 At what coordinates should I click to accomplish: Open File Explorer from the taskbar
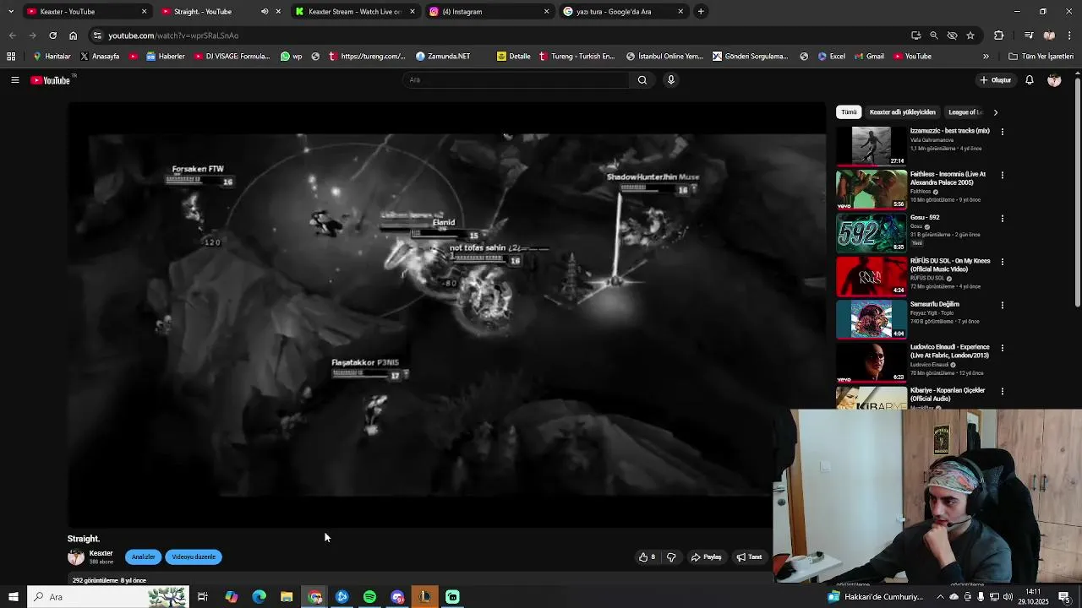click(x=287, y=597)
